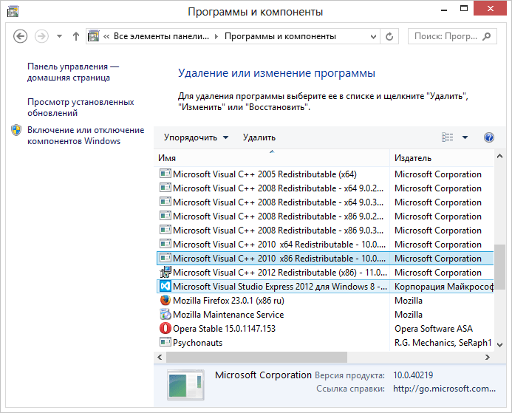Click the 'Удалить' toolbar button
This screenshot has width=512, height=413.
tap(259, 137)
